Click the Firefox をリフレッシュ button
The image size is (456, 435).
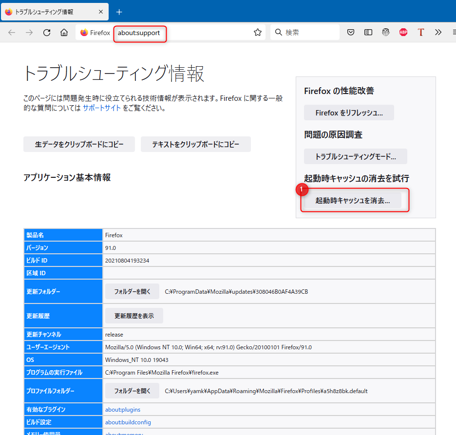[x=349, y=113]
